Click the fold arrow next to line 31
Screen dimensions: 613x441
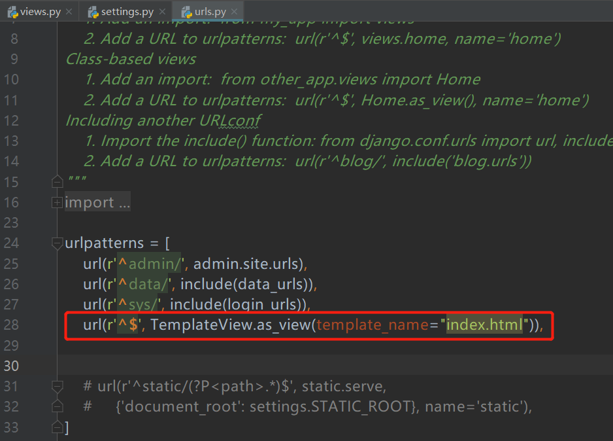57,385
